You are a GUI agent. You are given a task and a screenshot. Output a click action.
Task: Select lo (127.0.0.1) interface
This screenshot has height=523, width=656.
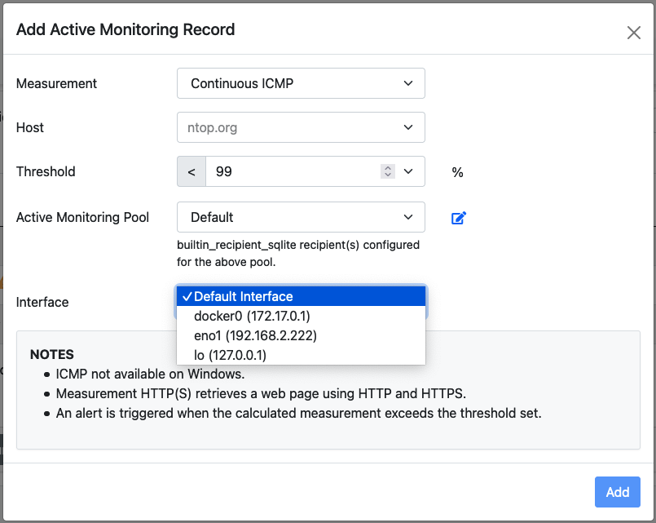(301, 355)
